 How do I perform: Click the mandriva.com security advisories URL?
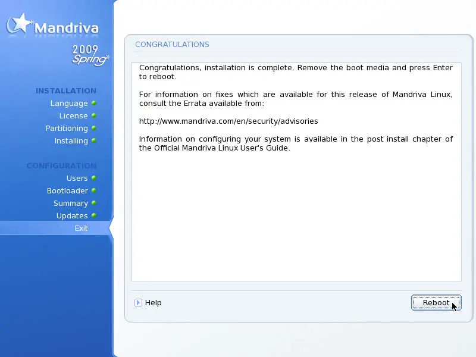[x=228, y=121]
